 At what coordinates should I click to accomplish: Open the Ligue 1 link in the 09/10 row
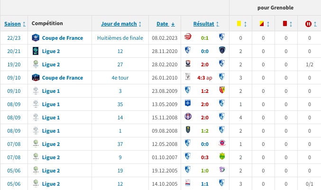51,91
